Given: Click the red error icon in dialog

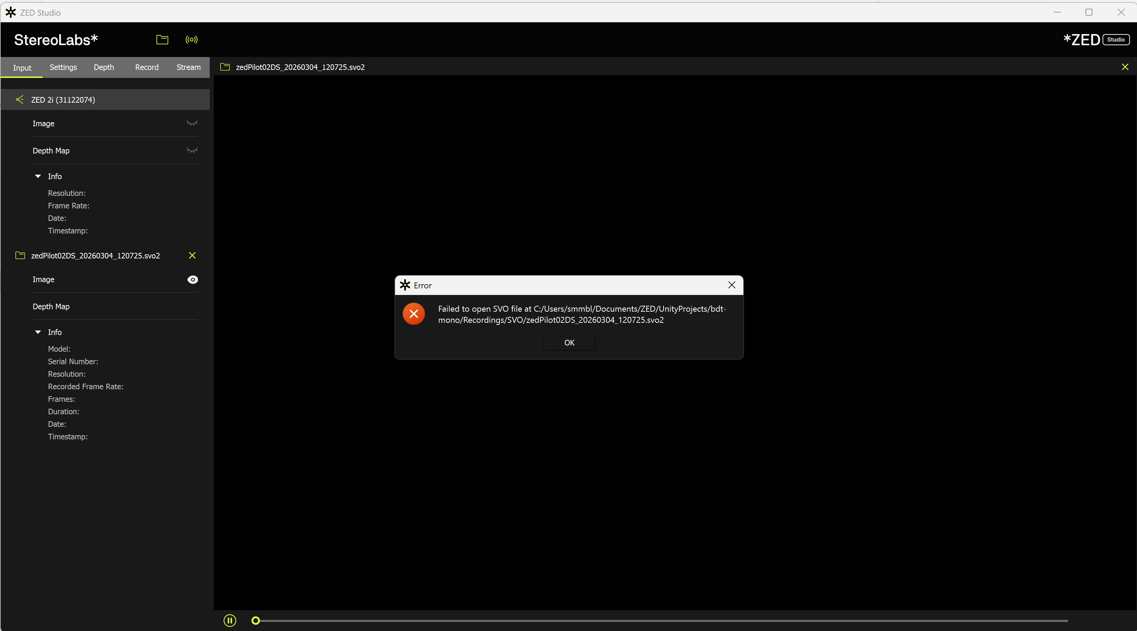Looking at the screenshot, I should tap(413, 314).
